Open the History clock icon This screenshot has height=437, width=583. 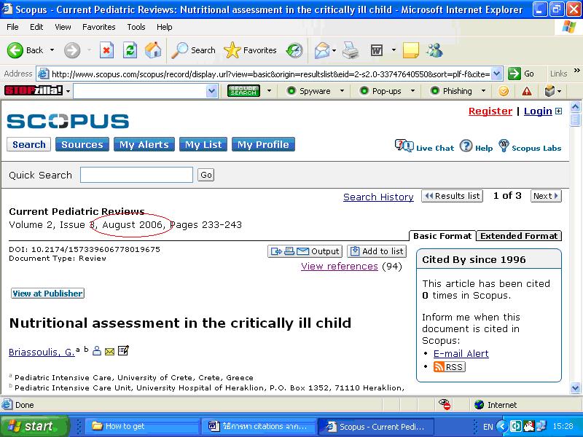tap(294, 50)
